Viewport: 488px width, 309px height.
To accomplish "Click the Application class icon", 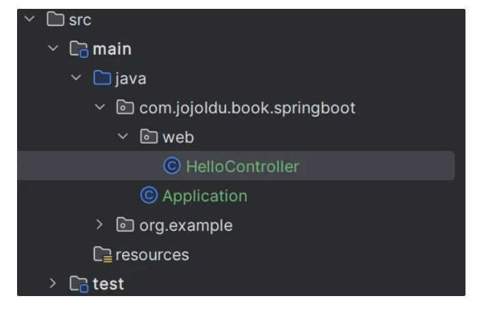I will (x=149, y=195).
